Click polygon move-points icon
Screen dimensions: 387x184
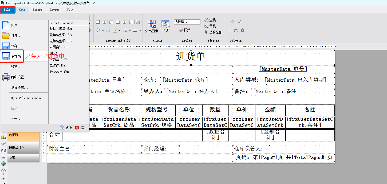tap(232, 22)
